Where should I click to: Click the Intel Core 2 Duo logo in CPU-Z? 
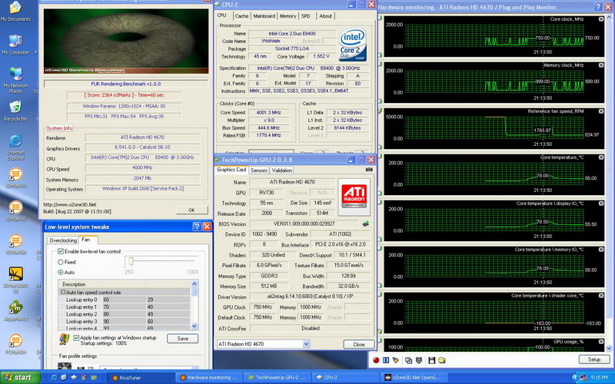(353, 45)
